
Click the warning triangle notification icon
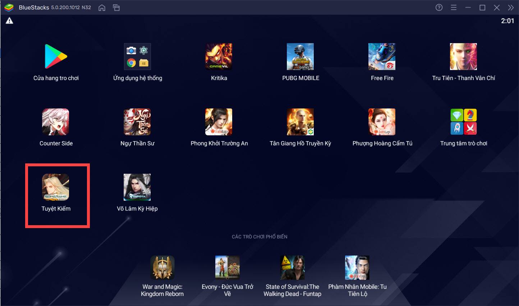[9, 21]
